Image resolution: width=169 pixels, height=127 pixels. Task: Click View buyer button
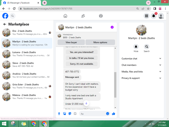coord(71,42)
